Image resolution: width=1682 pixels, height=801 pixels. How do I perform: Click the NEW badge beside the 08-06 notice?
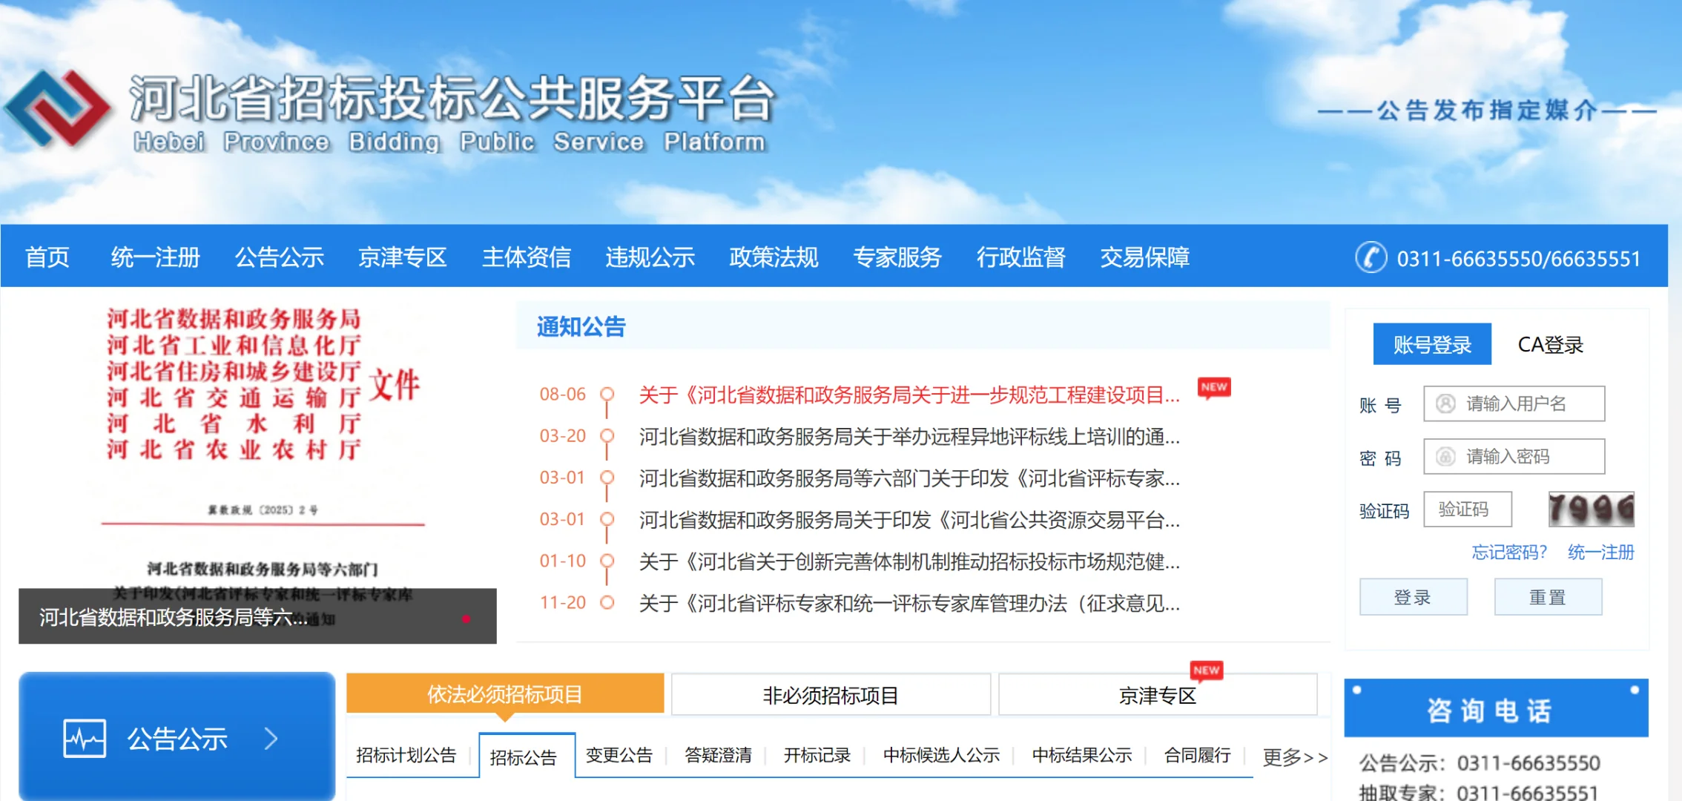[1214, 387]
